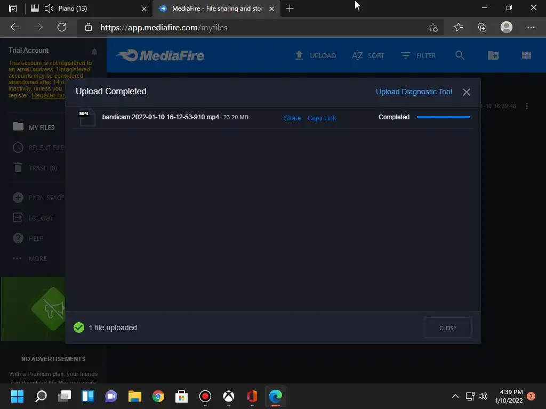Click Earn Space in sidebar
The width and height of the screenshot is (546, 409).
(38, 198)
